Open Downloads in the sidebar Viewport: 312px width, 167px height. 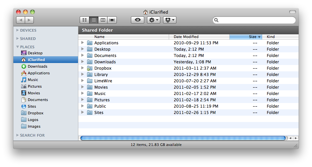[x=37, y=66]
